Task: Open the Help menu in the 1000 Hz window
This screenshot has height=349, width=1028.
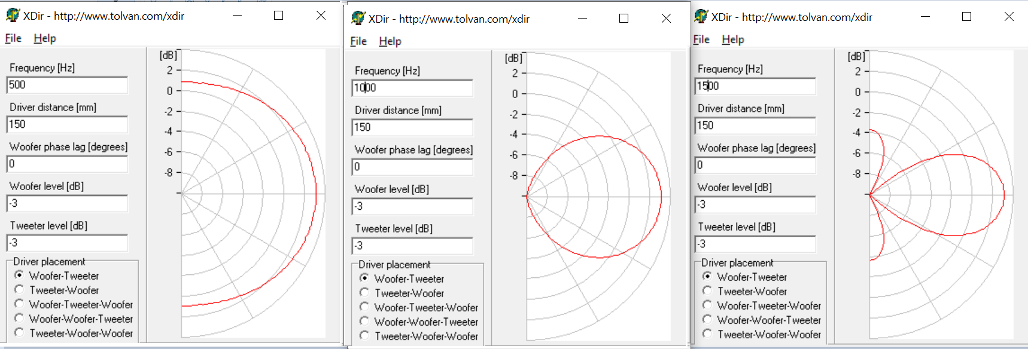Action: pos(390,41)
